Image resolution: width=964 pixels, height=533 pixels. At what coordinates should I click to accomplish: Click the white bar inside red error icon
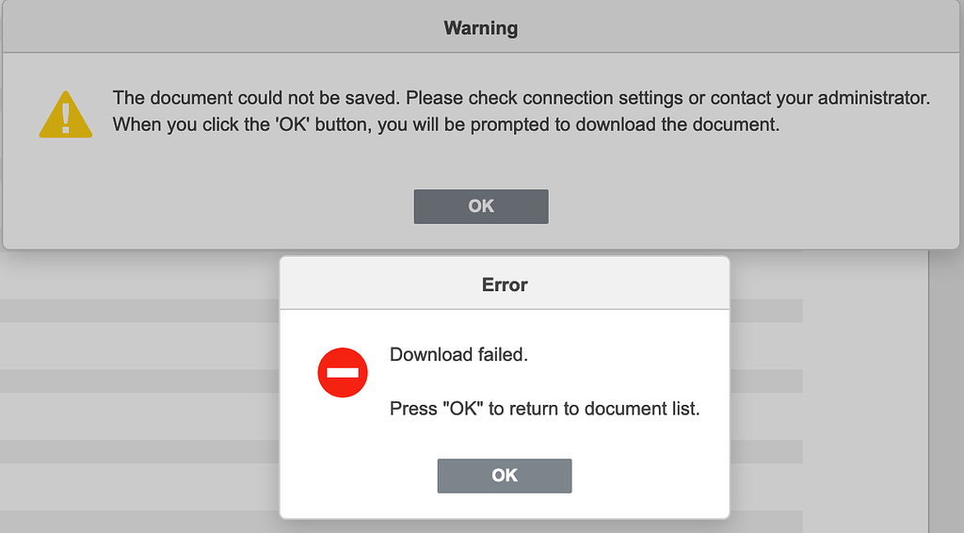point(343,373)
